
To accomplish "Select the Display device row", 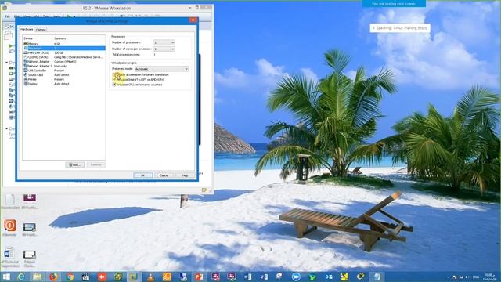I will click(x=64, y=84).
